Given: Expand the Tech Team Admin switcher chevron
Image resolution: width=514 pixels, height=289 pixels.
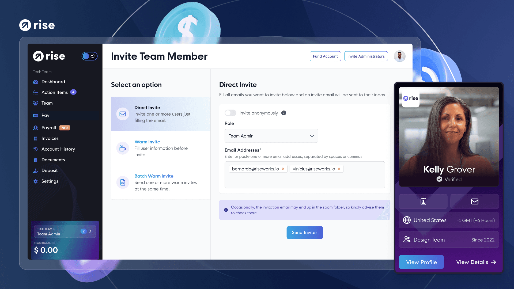Looking at the screenshot, I should click(x=90, y=231).
